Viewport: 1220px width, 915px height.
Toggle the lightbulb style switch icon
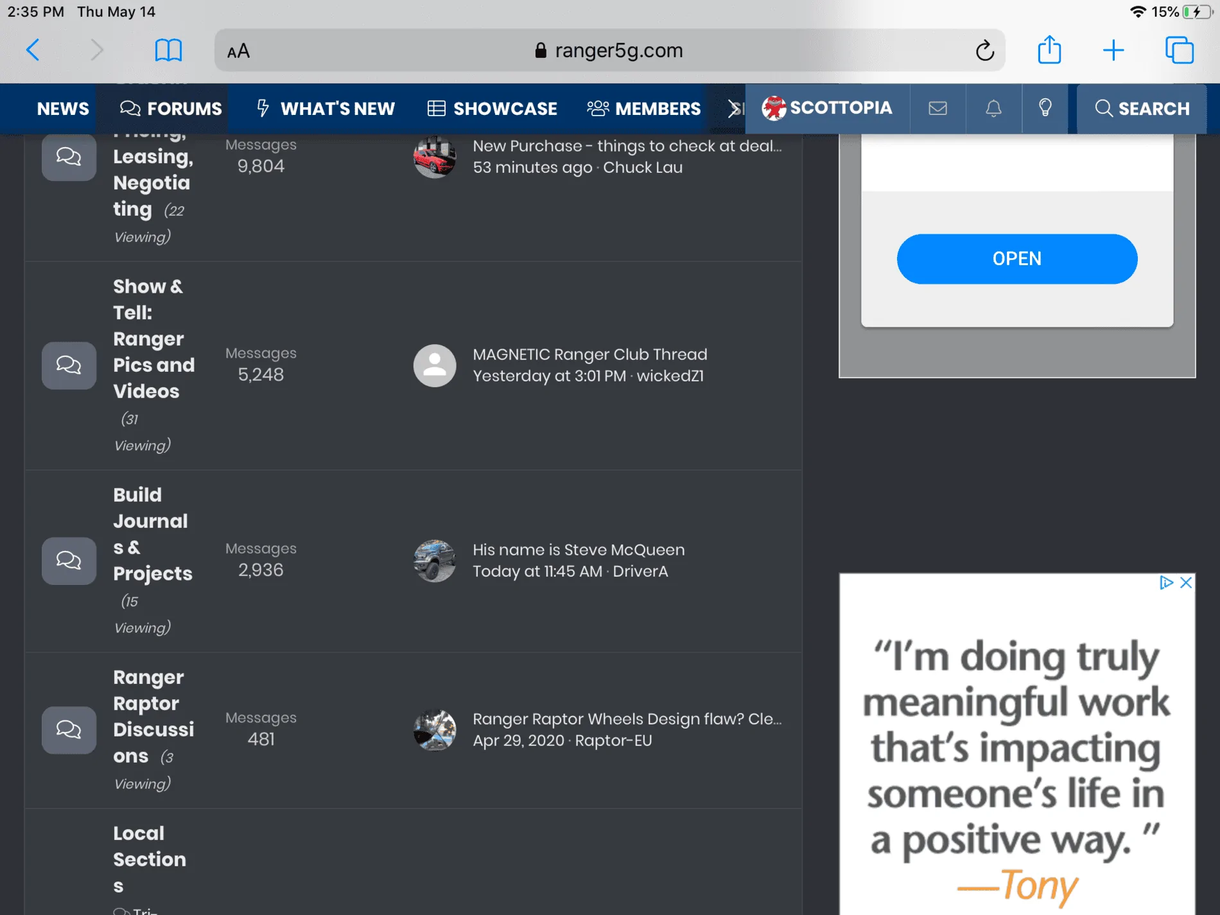(1045, 108)
